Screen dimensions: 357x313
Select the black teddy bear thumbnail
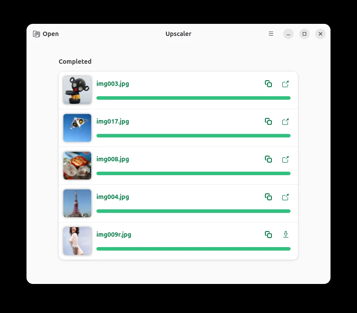(77, 90)
